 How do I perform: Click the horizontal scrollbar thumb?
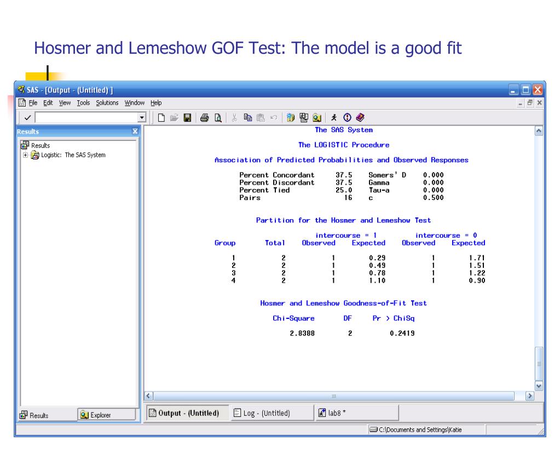tap(333, 396)
